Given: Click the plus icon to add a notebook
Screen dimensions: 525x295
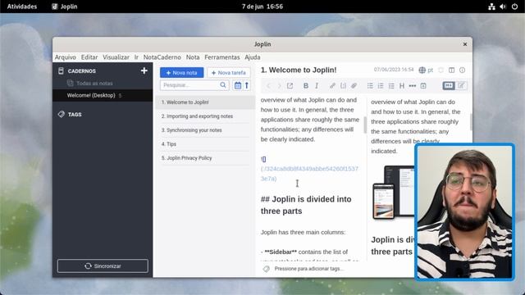Looking at the screenshot, I should pyautogui.click(x=144, y=70).
